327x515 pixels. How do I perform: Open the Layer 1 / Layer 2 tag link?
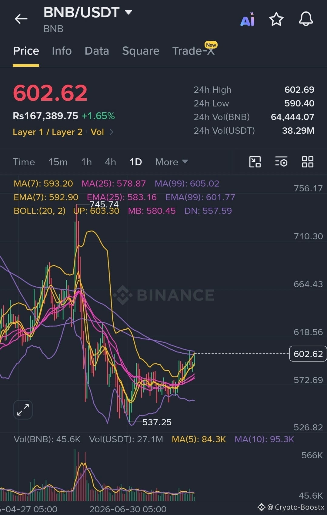click(x=48, y=132)
